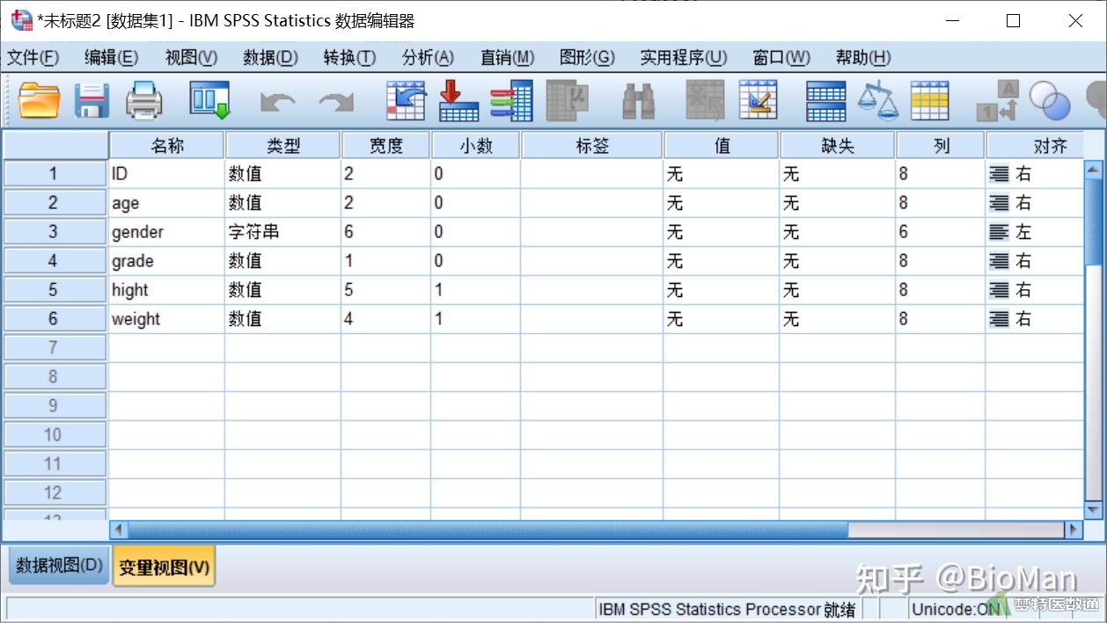Open the 图形(G) menu

tap(585, 57)
